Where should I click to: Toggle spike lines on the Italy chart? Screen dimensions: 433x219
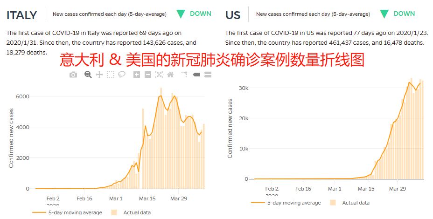185,75
